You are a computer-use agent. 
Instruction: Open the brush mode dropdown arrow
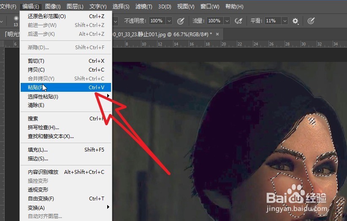click(116, 21)
